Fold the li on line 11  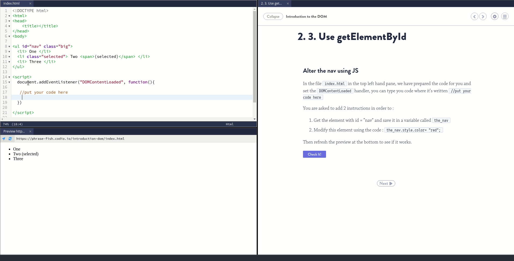click(9, 62)
